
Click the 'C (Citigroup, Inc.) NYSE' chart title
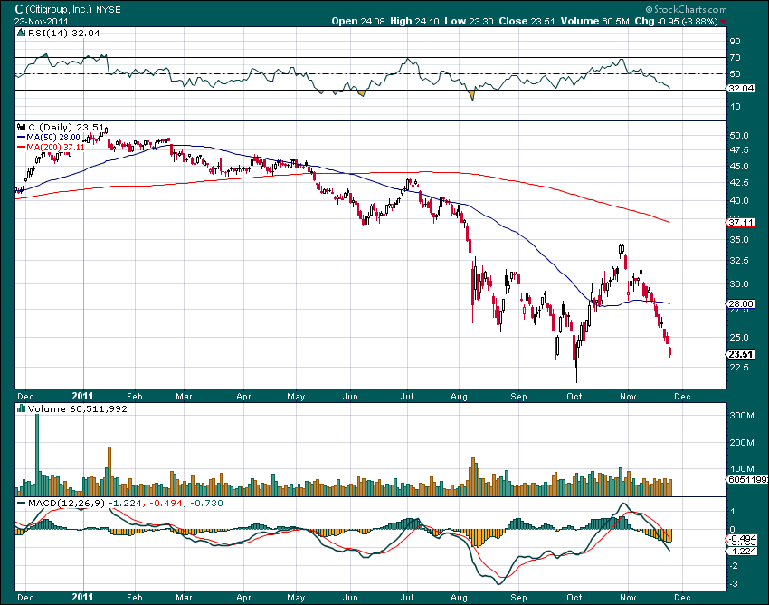click(x=68, y=9)
